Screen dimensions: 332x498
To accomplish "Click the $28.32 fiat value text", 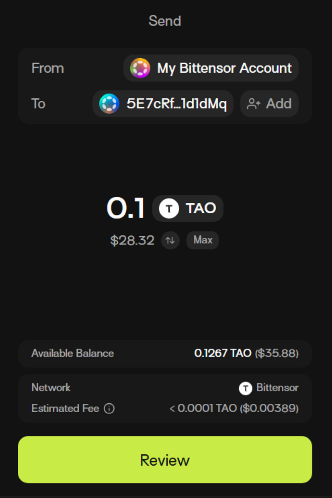I will point(132,240).
